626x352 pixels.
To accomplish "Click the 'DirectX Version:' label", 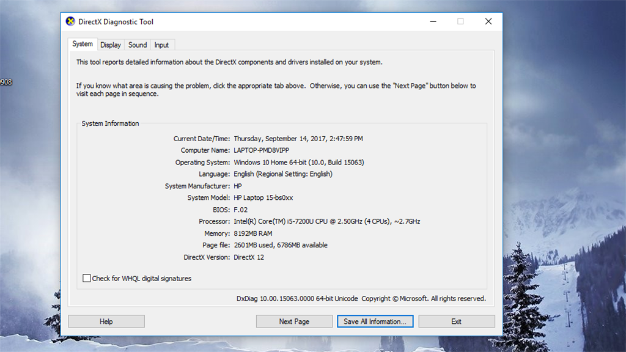I will 207,257.
